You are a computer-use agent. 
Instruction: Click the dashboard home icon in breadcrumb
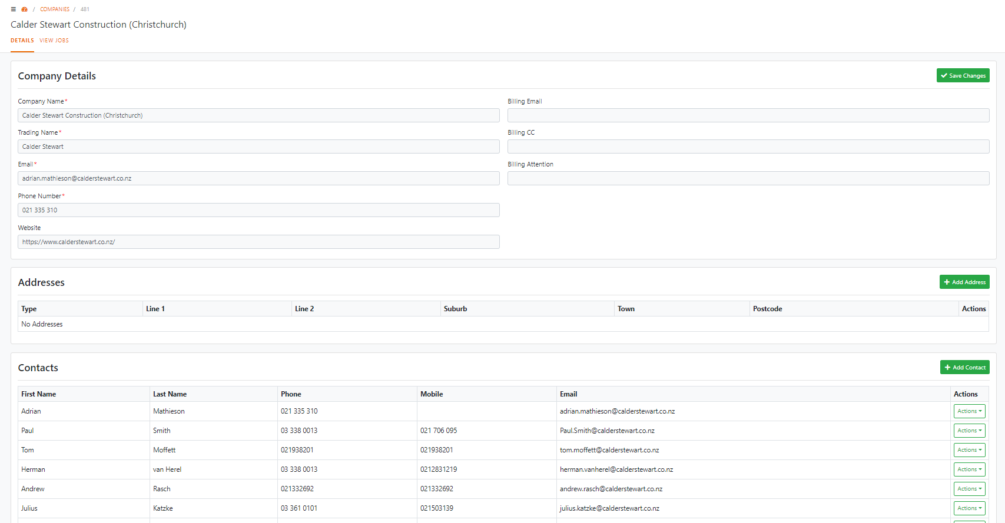(24, 9)
